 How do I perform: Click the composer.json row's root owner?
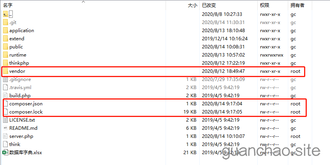click(x=296, y=104)
